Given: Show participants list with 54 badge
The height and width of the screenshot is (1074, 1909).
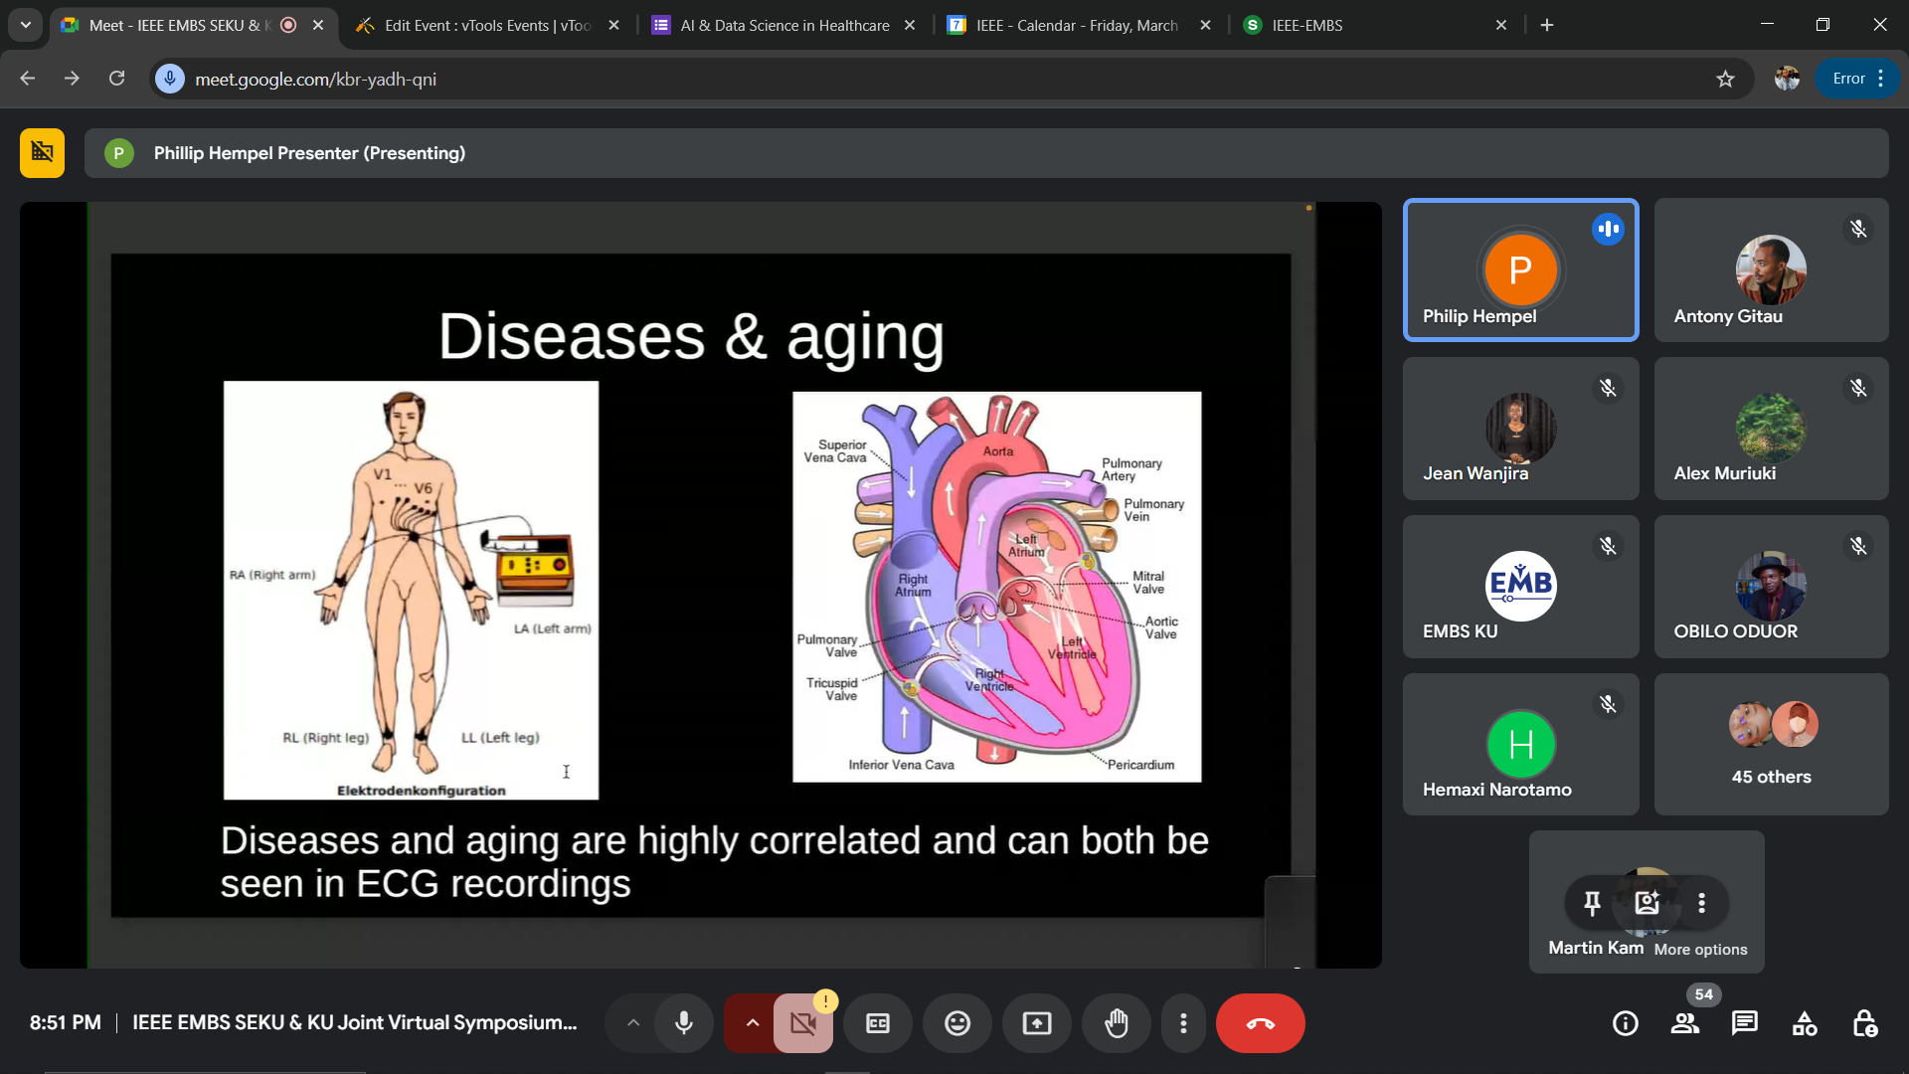Looking at the screenshot, I should (x=1685, y=1023).
